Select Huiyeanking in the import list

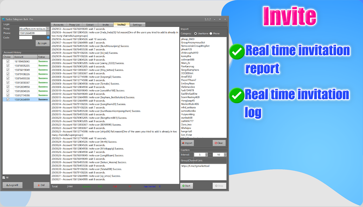click(188, 114)
